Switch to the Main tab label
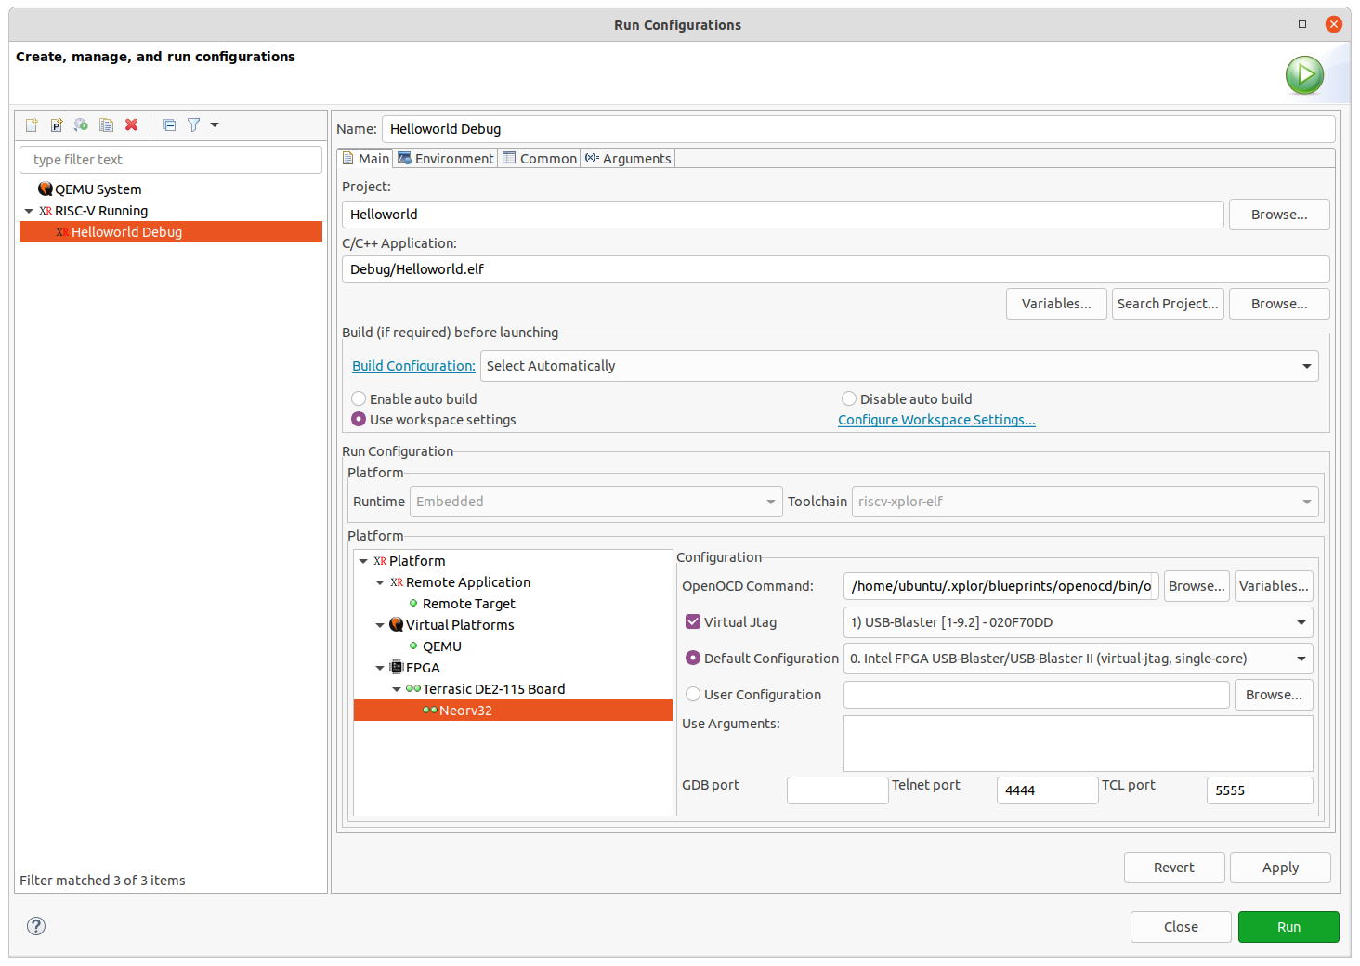This screenshot has width=1360, height=966. pos(373,159)
